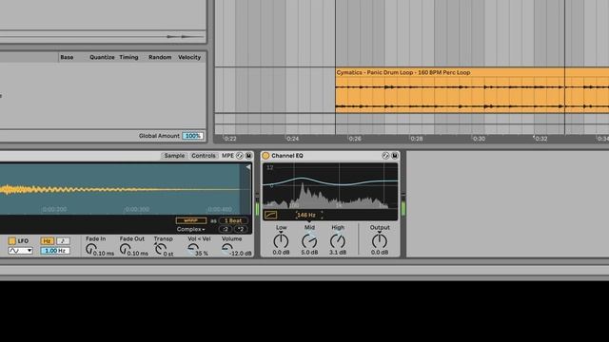Adjust the Fade In knob
This screenshot has width=609, height=342.
90,249
